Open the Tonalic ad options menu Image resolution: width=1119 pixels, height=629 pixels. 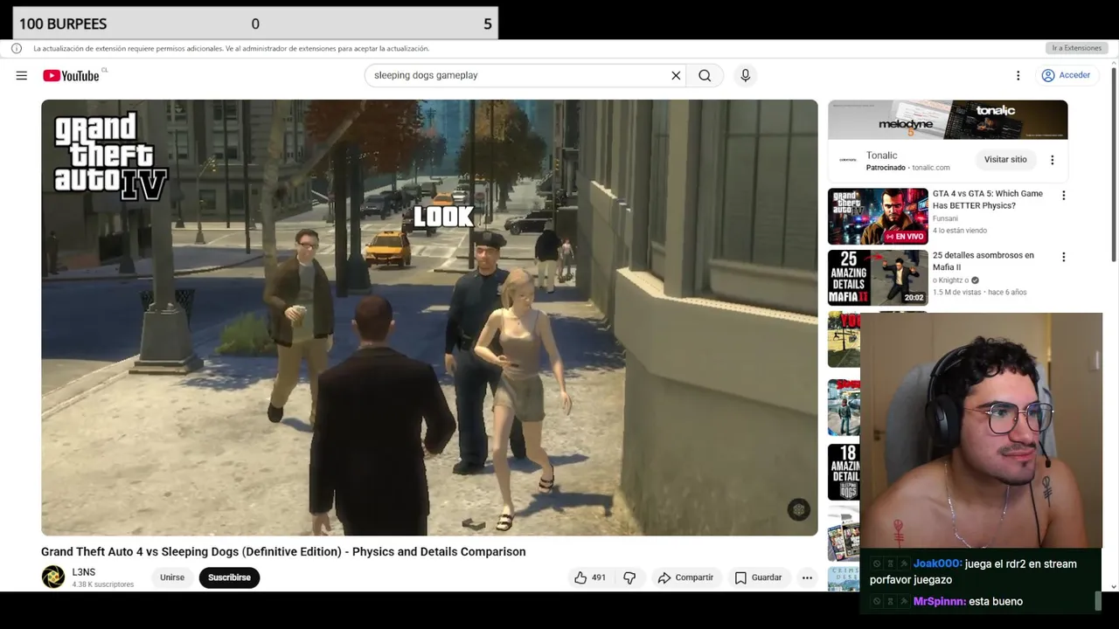point(1052,160)
